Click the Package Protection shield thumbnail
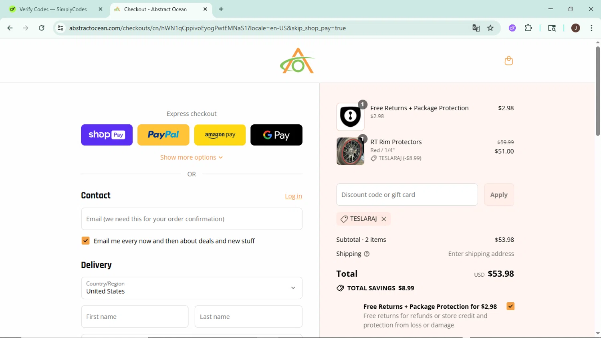The image size is (601, 338). (x=350, y=117)
